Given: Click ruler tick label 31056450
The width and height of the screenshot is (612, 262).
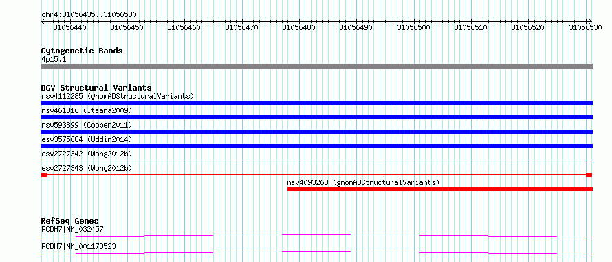Looking at the screenshot, I should click(127, 27).
